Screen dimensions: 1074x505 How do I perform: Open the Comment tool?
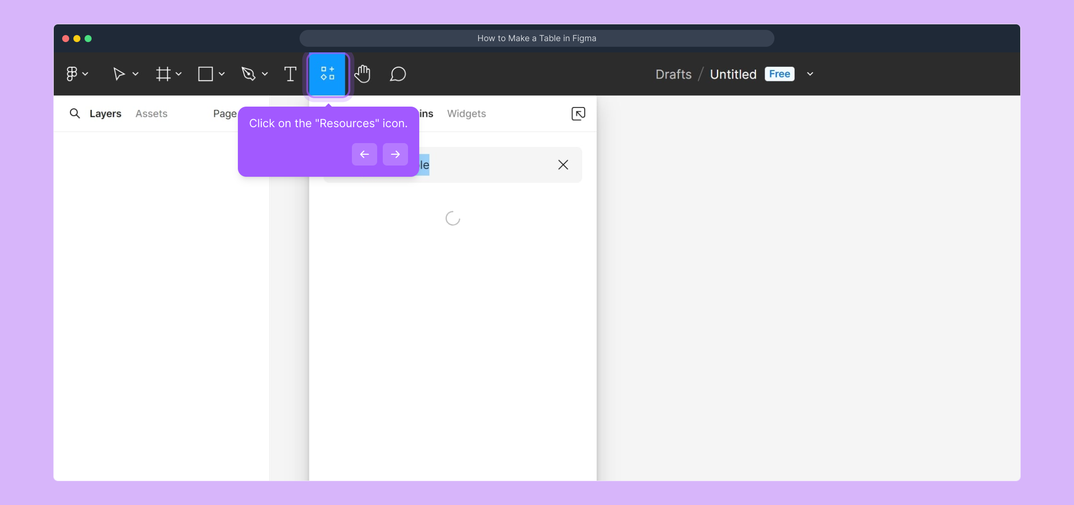click(x=398, y=74)
